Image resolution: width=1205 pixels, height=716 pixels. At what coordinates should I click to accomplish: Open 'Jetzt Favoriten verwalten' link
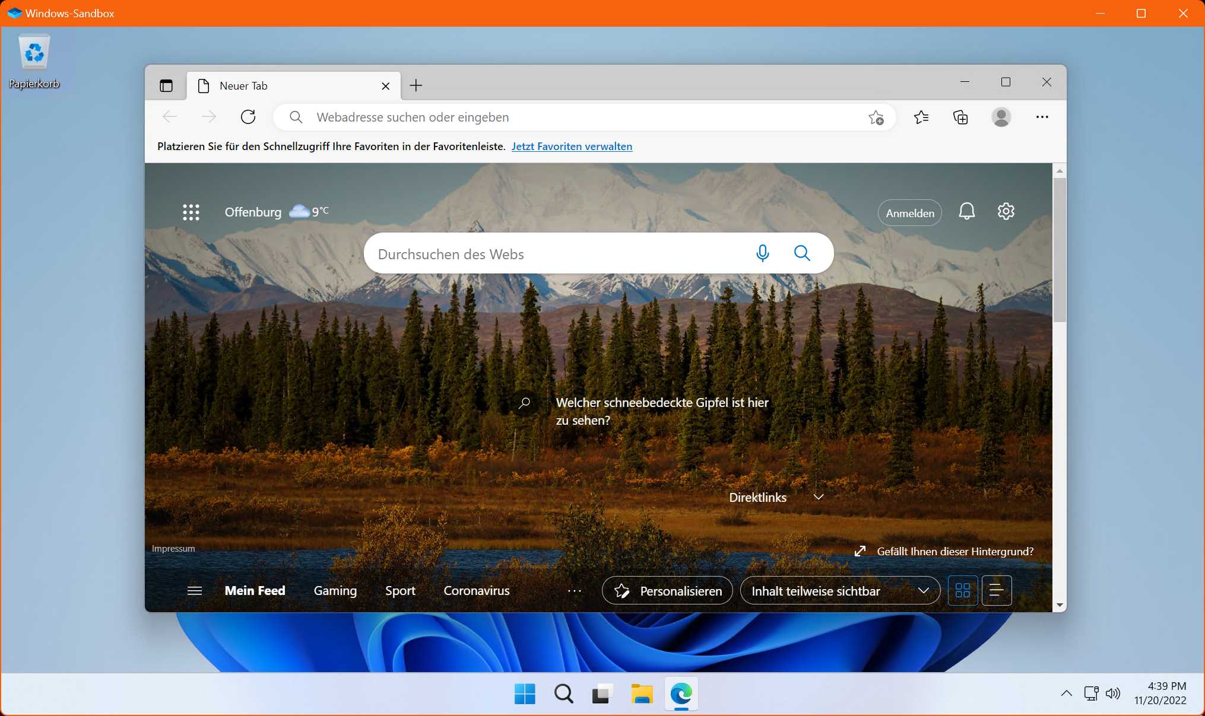[x=572, y=146]
